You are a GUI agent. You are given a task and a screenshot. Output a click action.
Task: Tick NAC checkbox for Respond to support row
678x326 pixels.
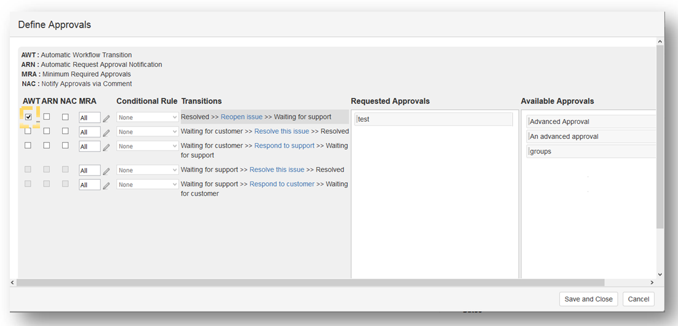[65, 146]
